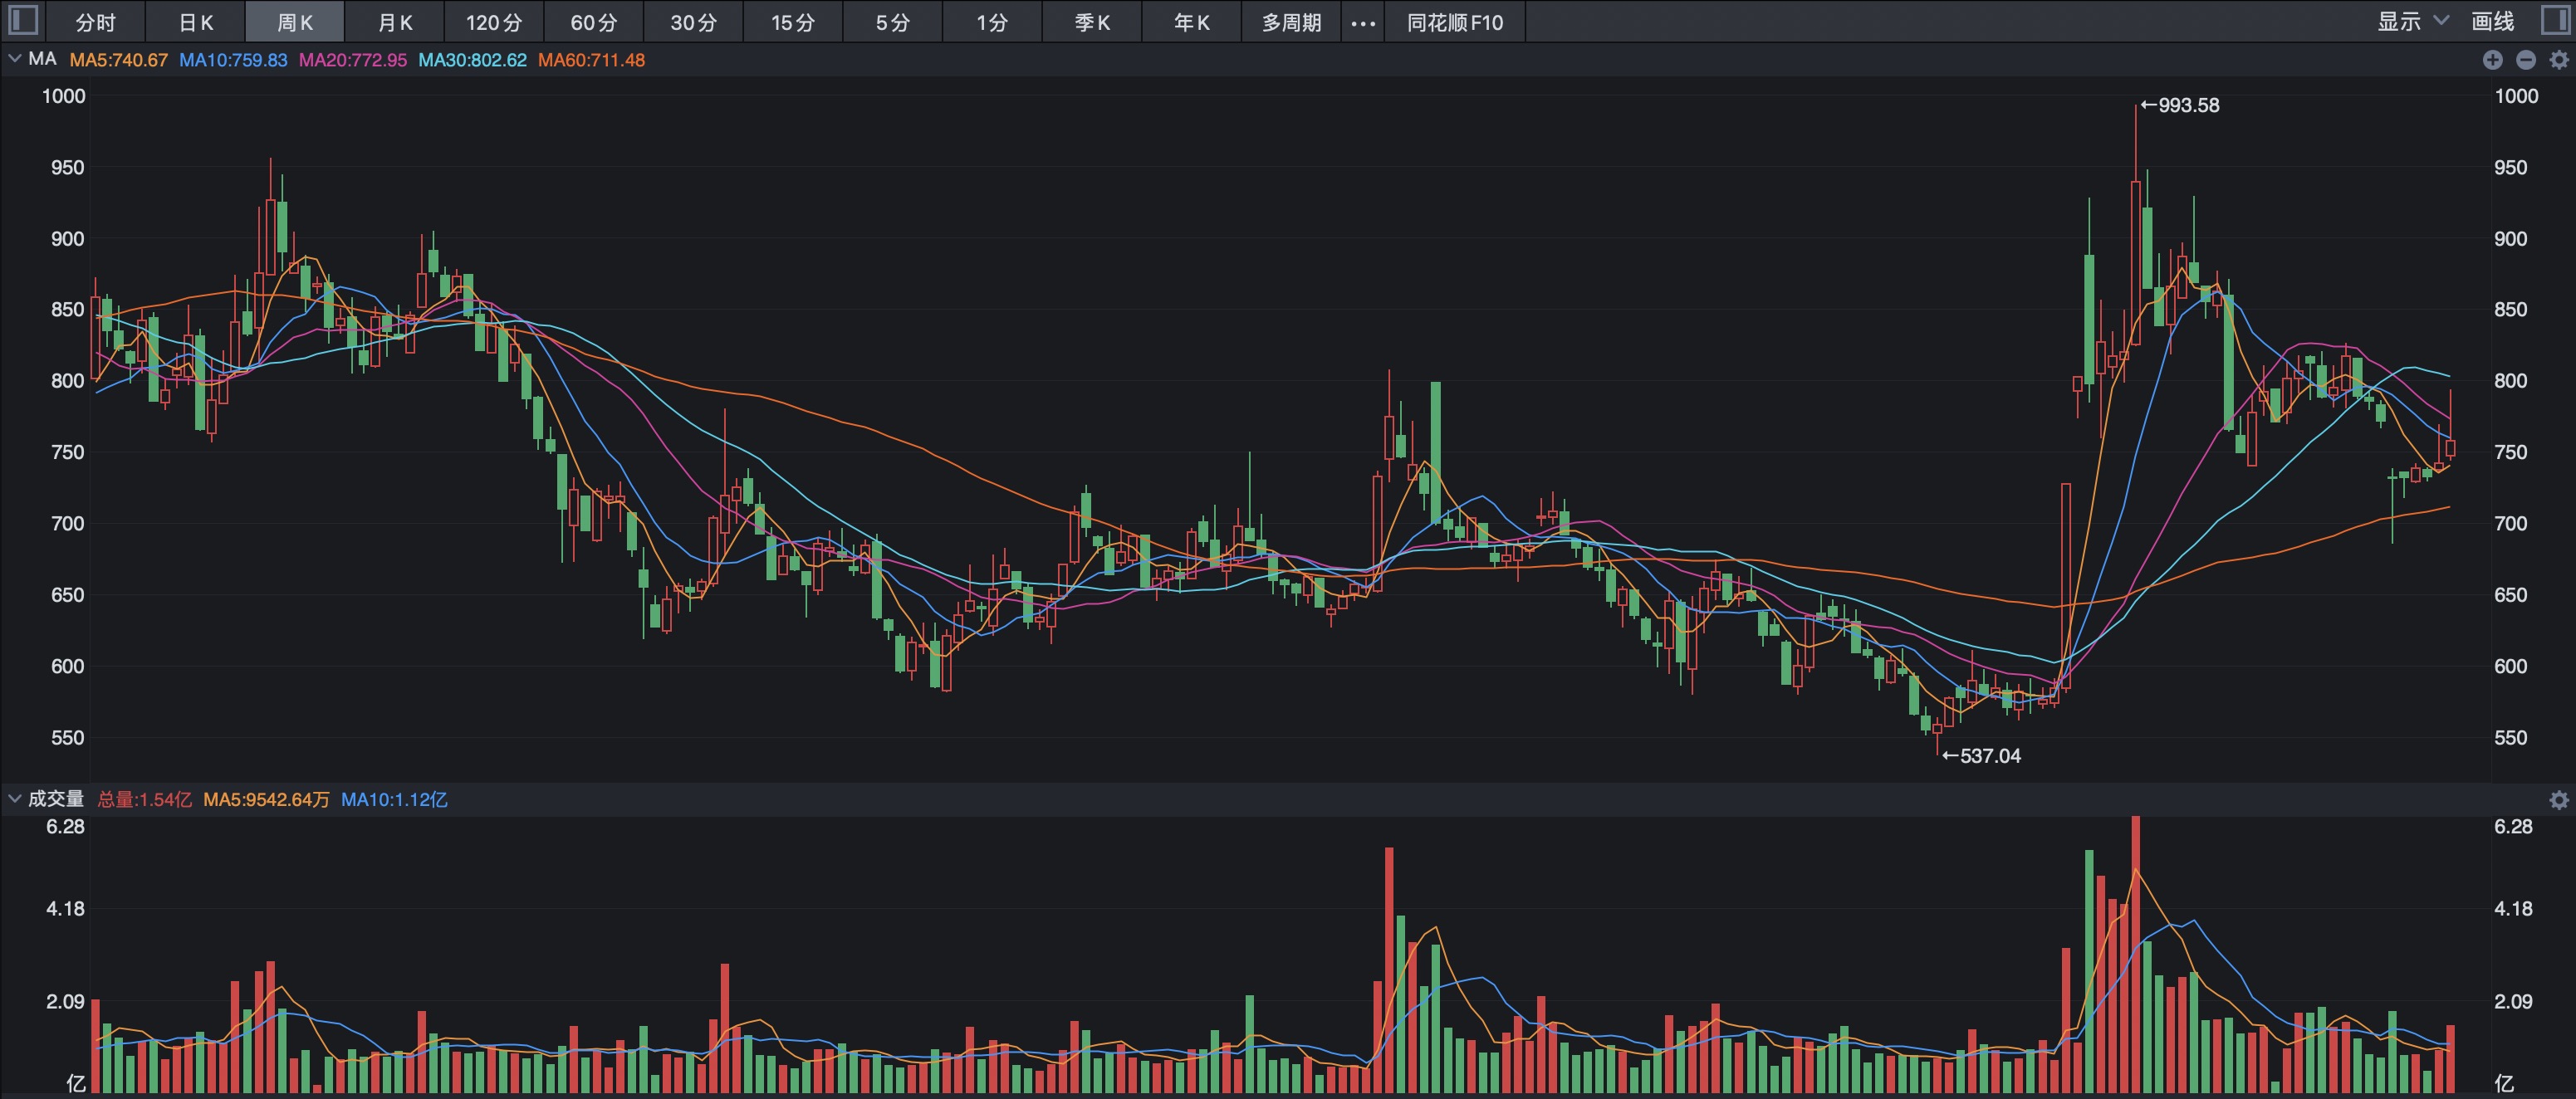Screen dimensions: 2576x1099
Task: Open 同花顺F10 company info
Action: point(1455,22)
